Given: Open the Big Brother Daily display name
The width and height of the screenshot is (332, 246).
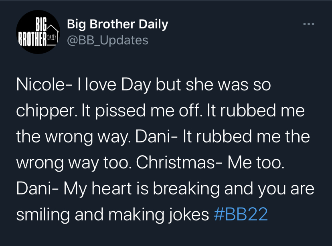Looking at the screenshot, I should tap(117, 24).
